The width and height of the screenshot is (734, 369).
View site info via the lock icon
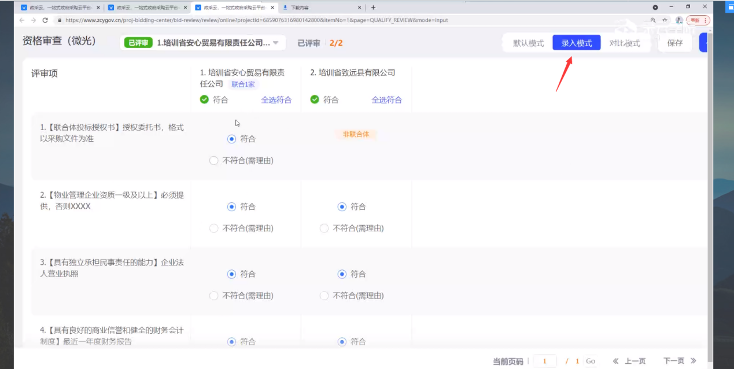click(59, 20)
